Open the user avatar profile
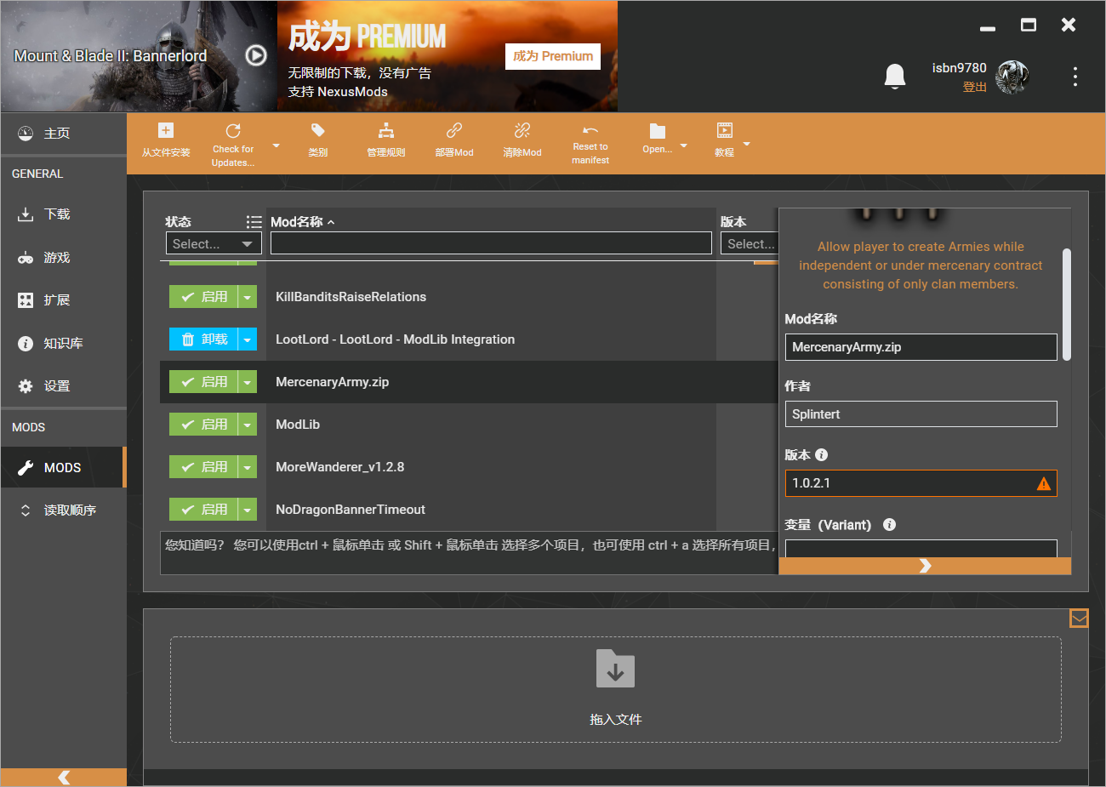This screenshot has height=787, width=1106. pos(1012,77)
